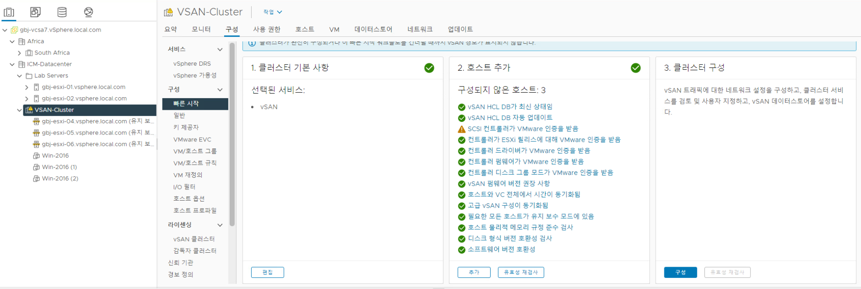Image resolution: width=861 pixels, height=289 pixels.
Task: Click the South Africa folder icon
Action: point(29,53)
